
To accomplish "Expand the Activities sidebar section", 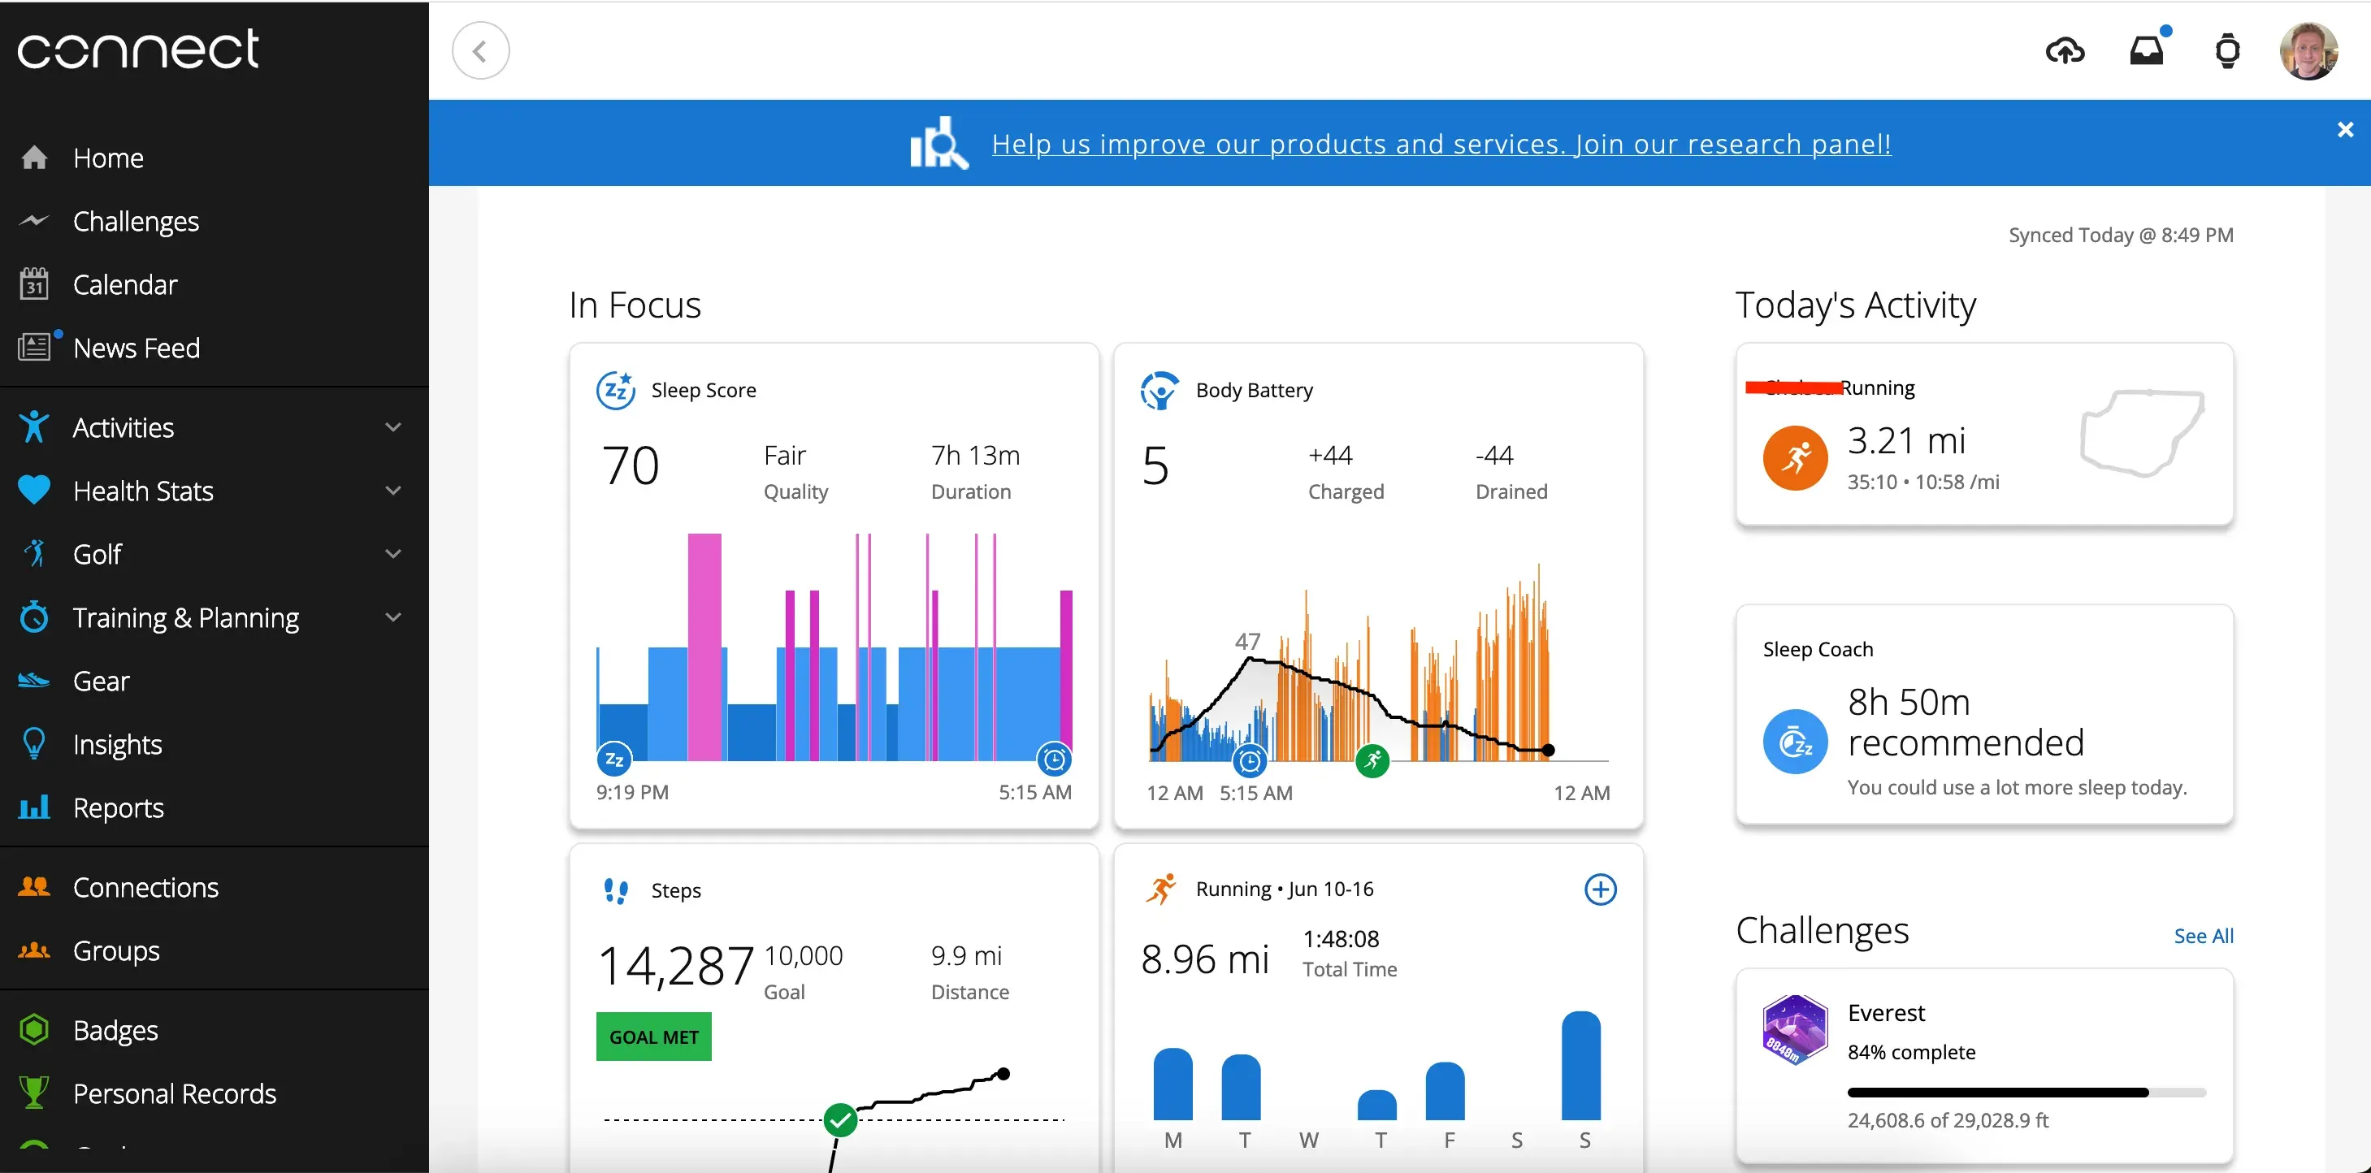I will 393,428.
